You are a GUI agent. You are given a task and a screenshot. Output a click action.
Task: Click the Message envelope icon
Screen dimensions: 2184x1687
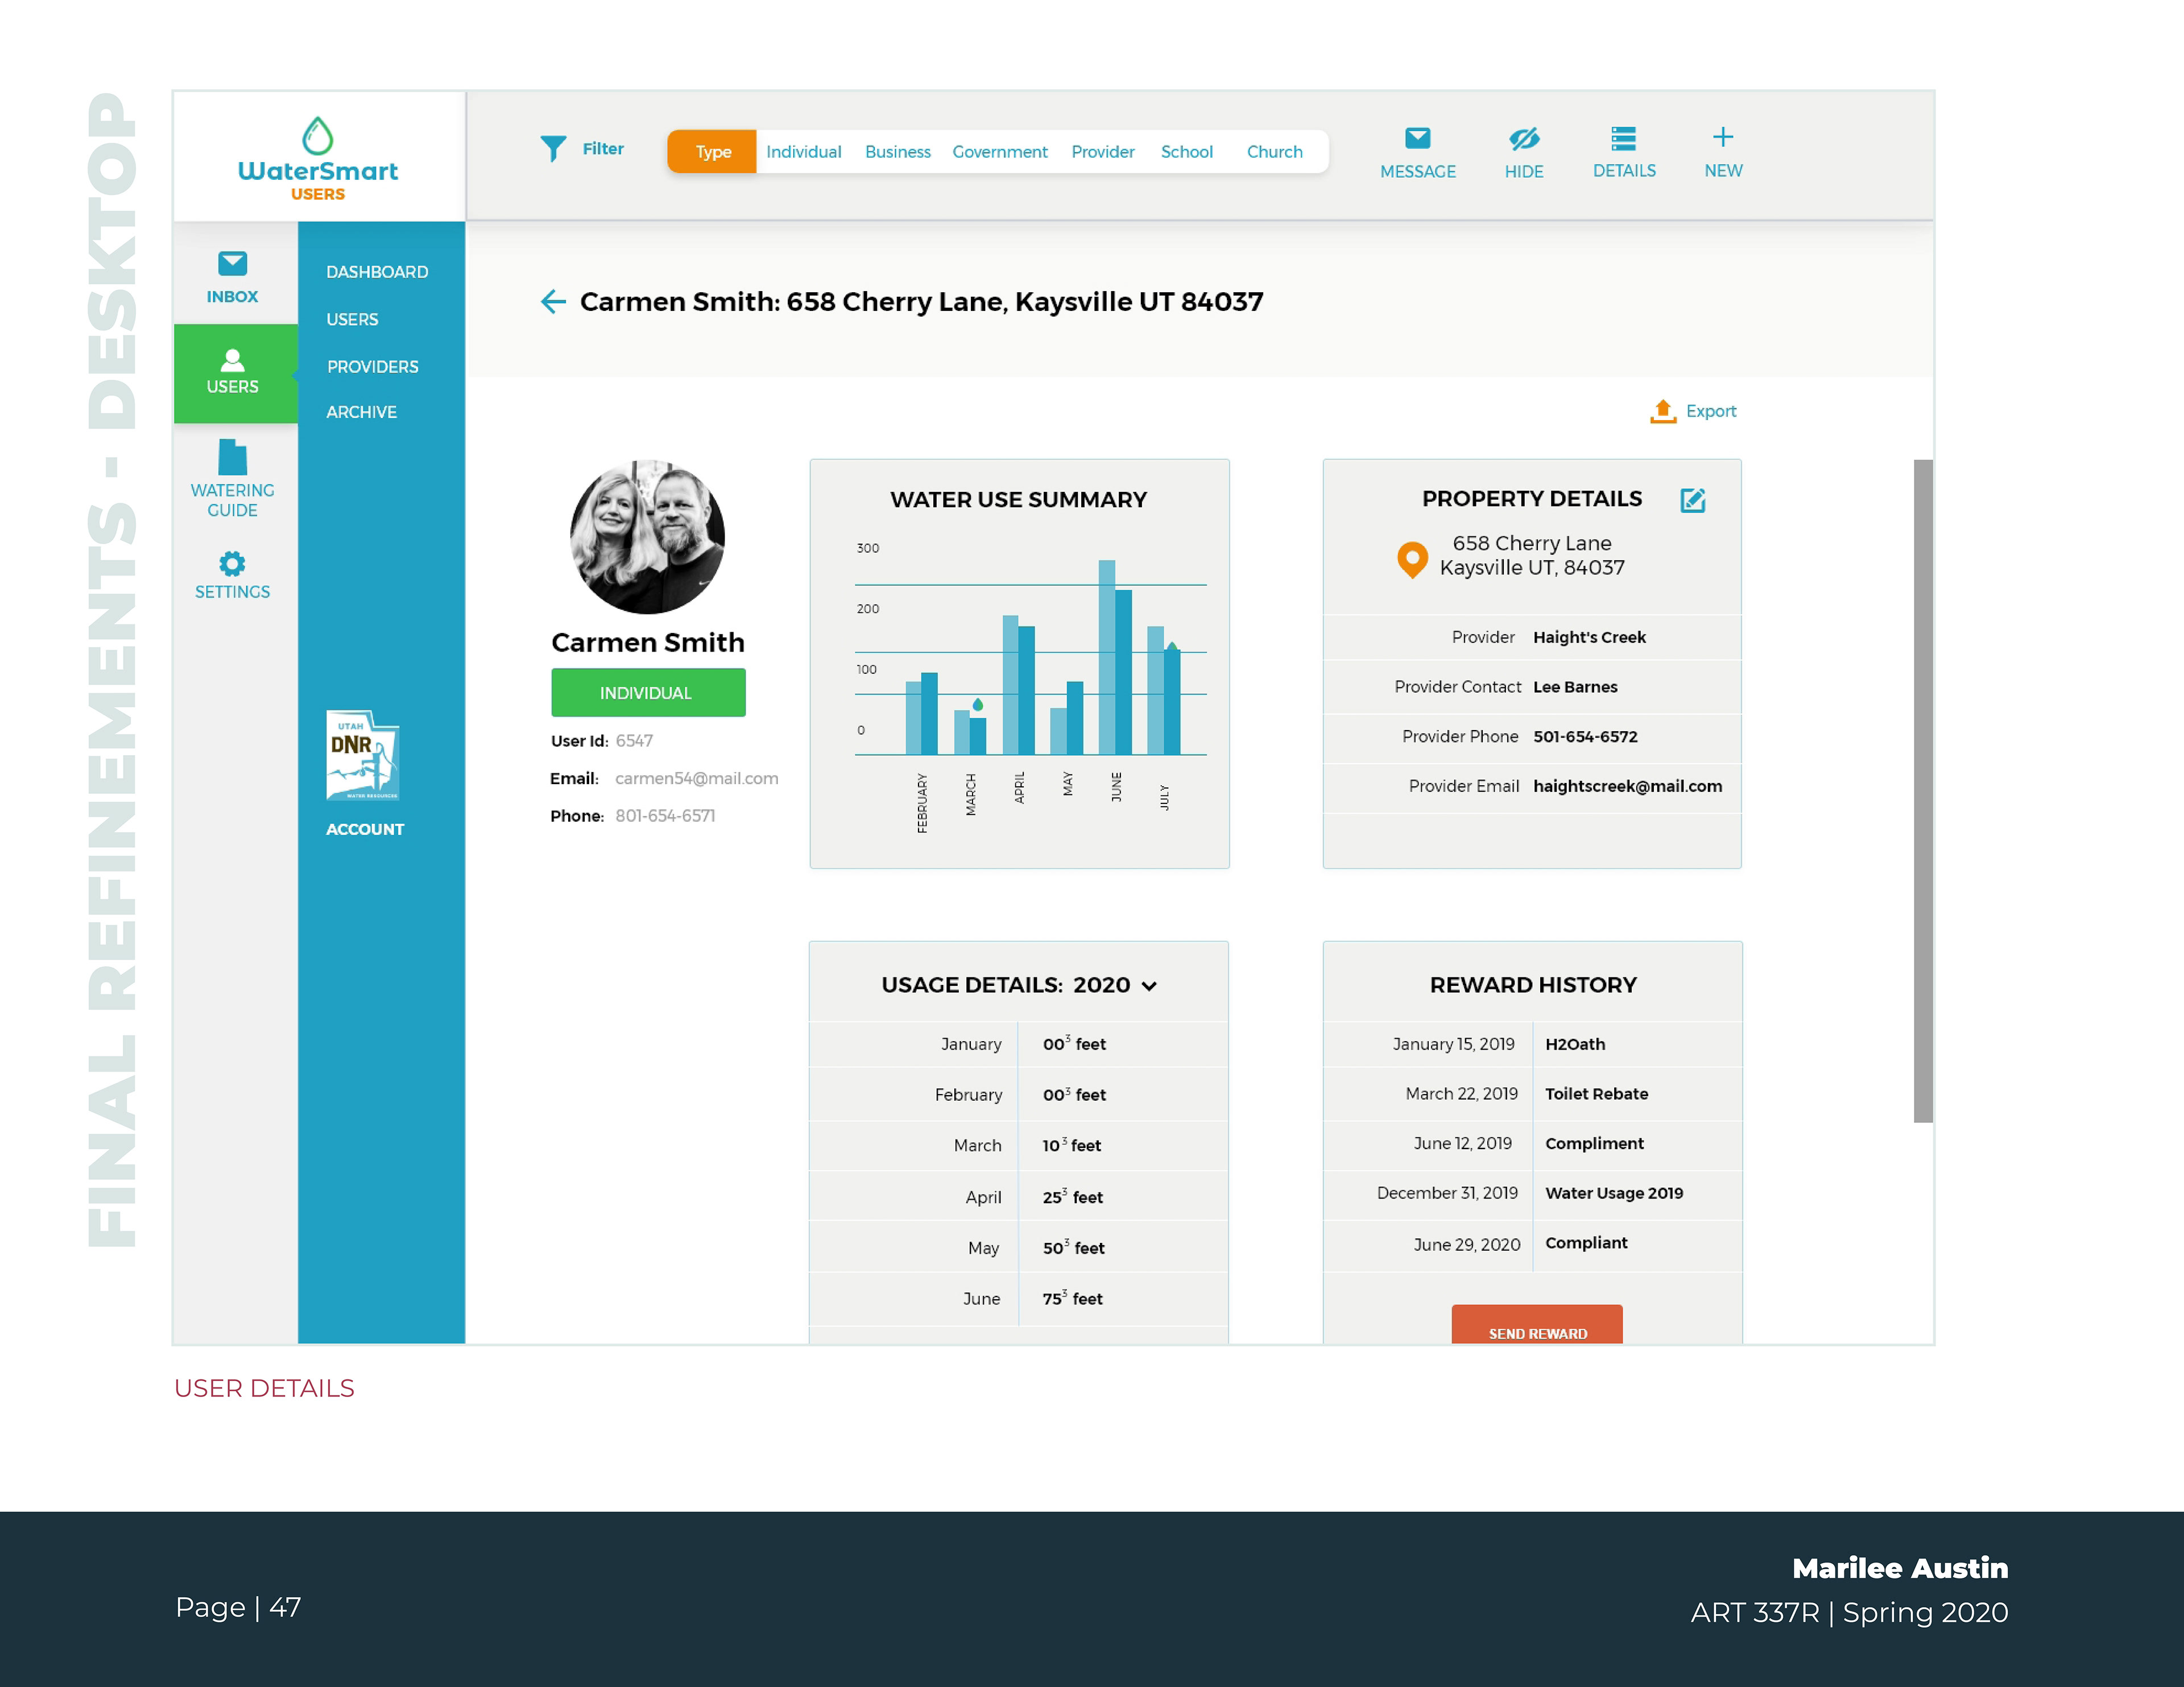1417,138
